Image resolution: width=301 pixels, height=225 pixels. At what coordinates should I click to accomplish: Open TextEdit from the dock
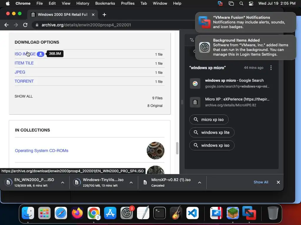(x=143, y=213)
